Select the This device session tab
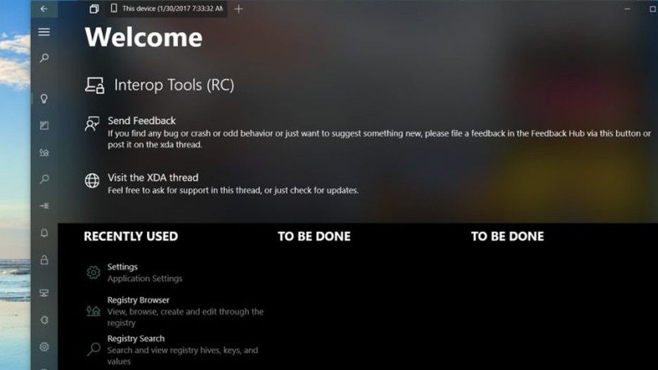658x370 pixels. (167, 8)
